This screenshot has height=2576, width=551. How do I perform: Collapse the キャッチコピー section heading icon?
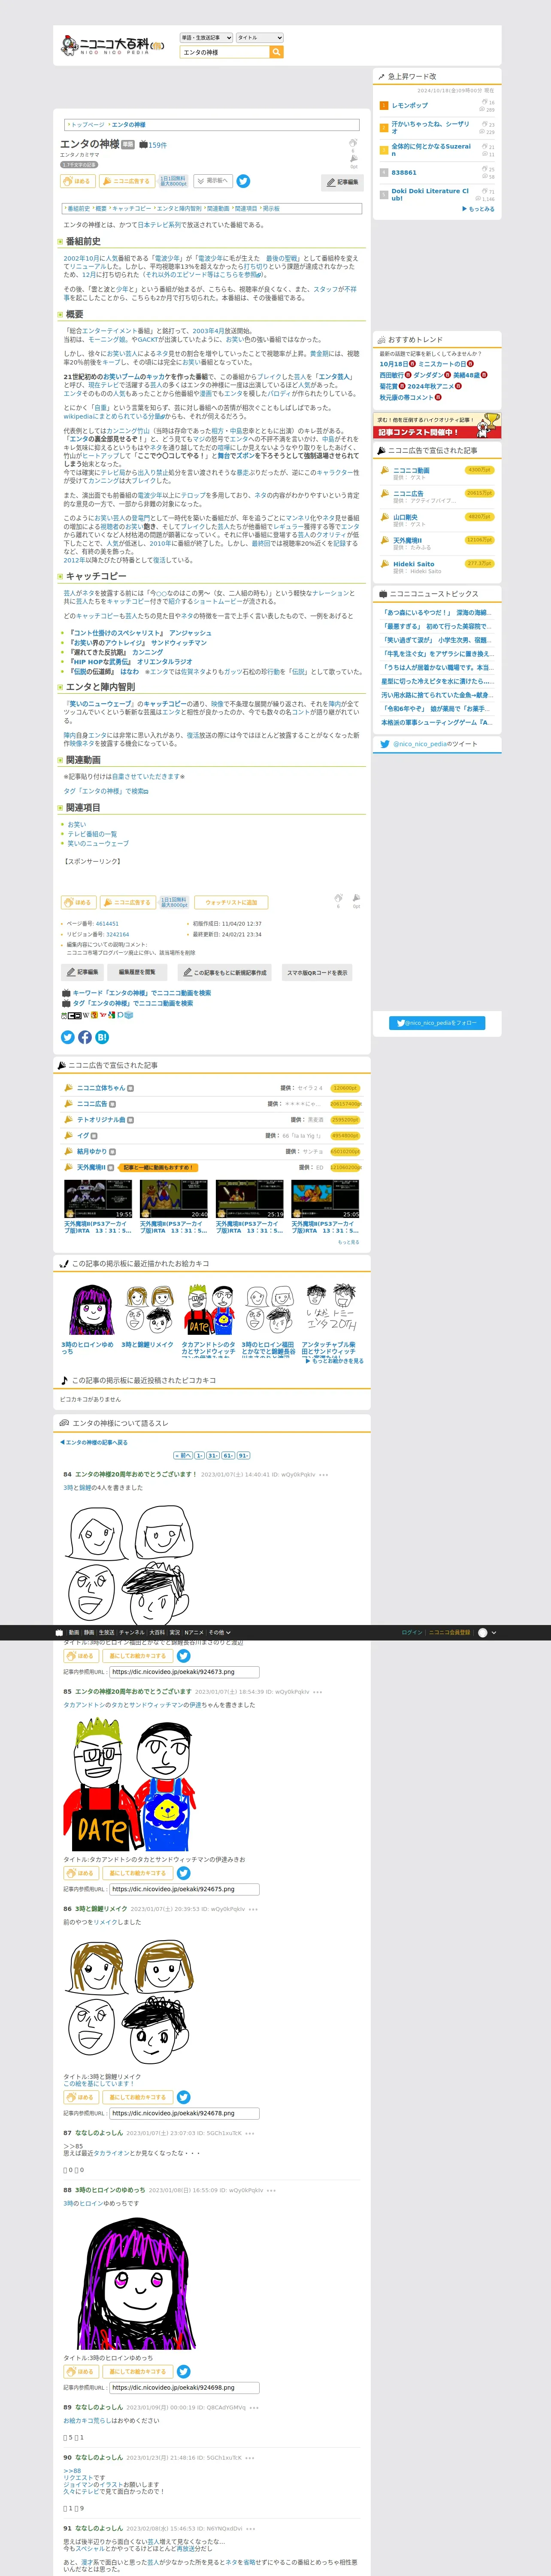tap(60, 577)
